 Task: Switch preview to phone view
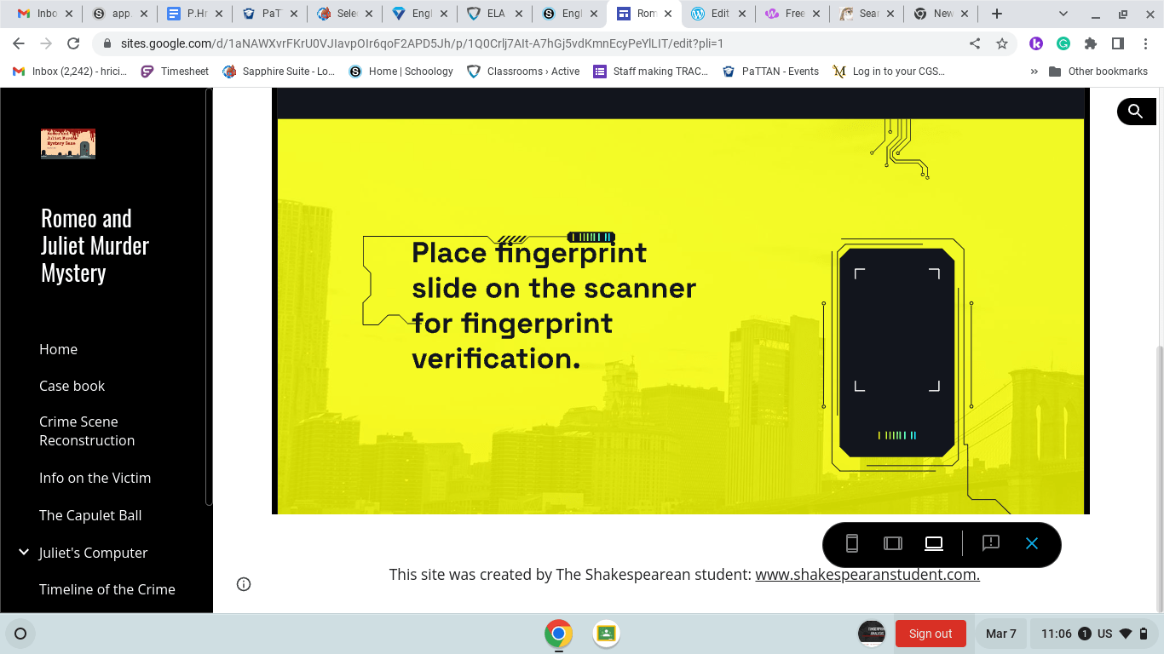(851, 543)
